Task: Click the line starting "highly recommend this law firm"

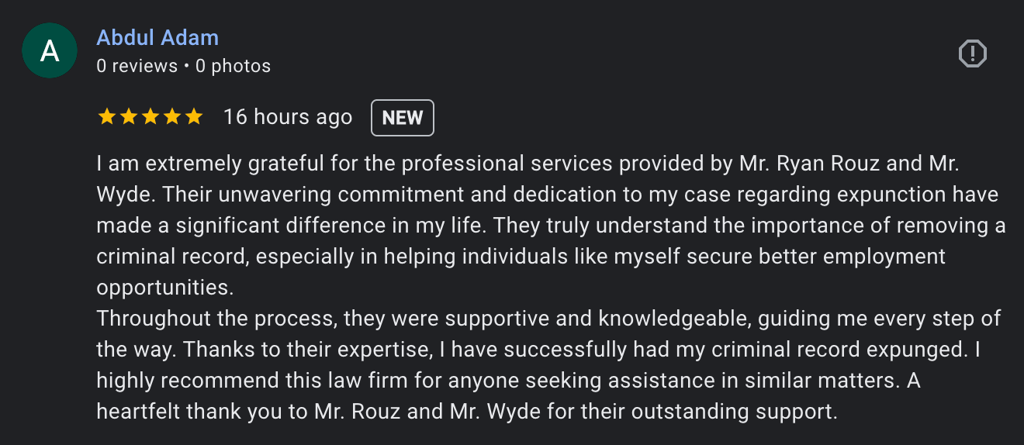Action: point(508,381)
